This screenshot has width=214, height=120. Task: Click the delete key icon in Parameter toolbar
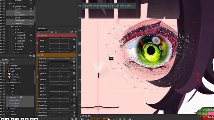coord(48,32)
